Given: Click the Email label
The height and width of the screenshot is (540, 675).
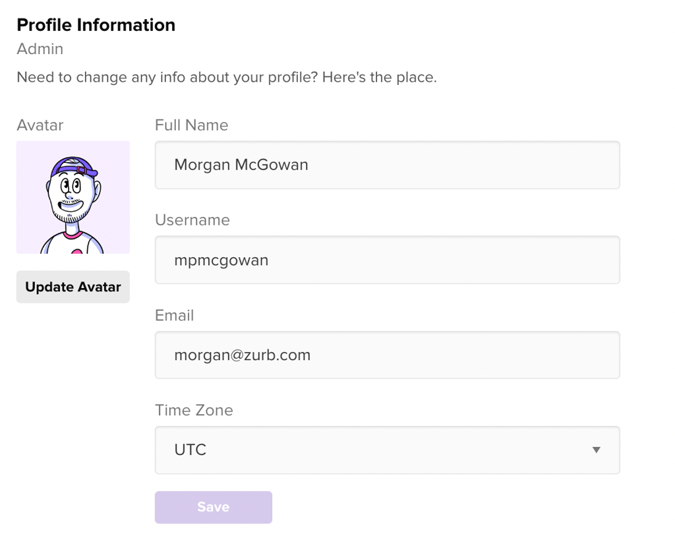Looking at the screenshot, I should [174, 315].
